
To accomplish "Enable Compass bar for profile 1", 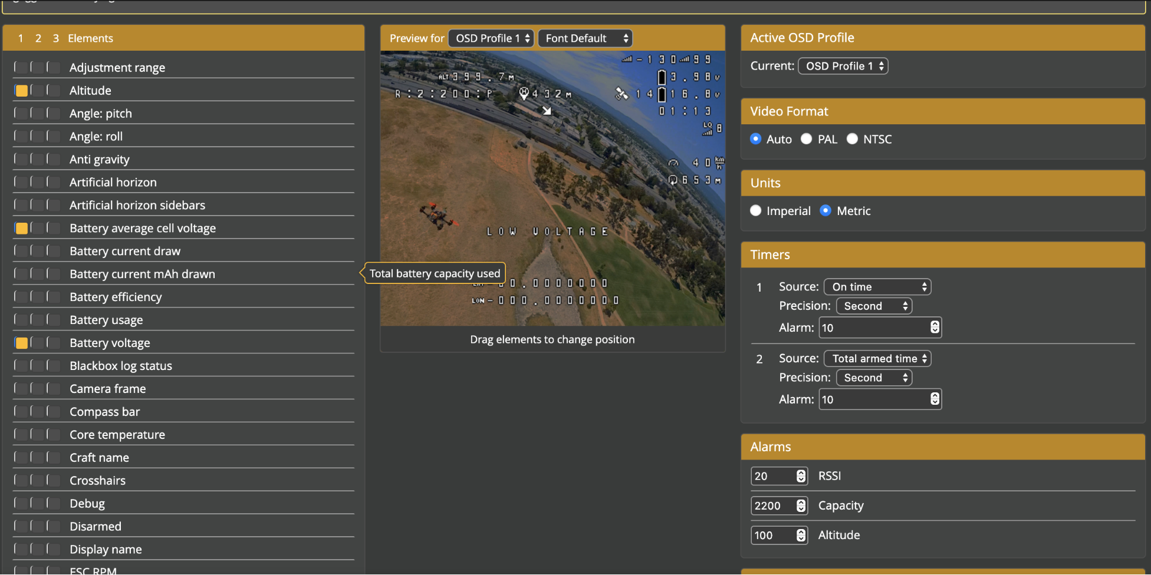I will click(21, 412).
